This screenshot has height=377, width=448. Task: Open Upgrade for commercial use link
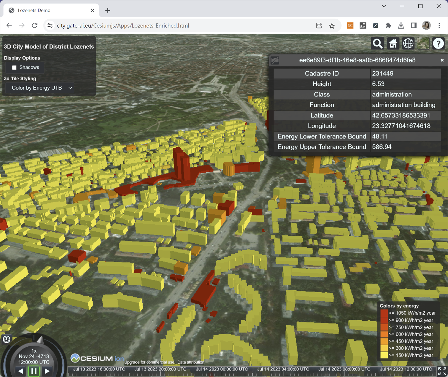point(150,362)
